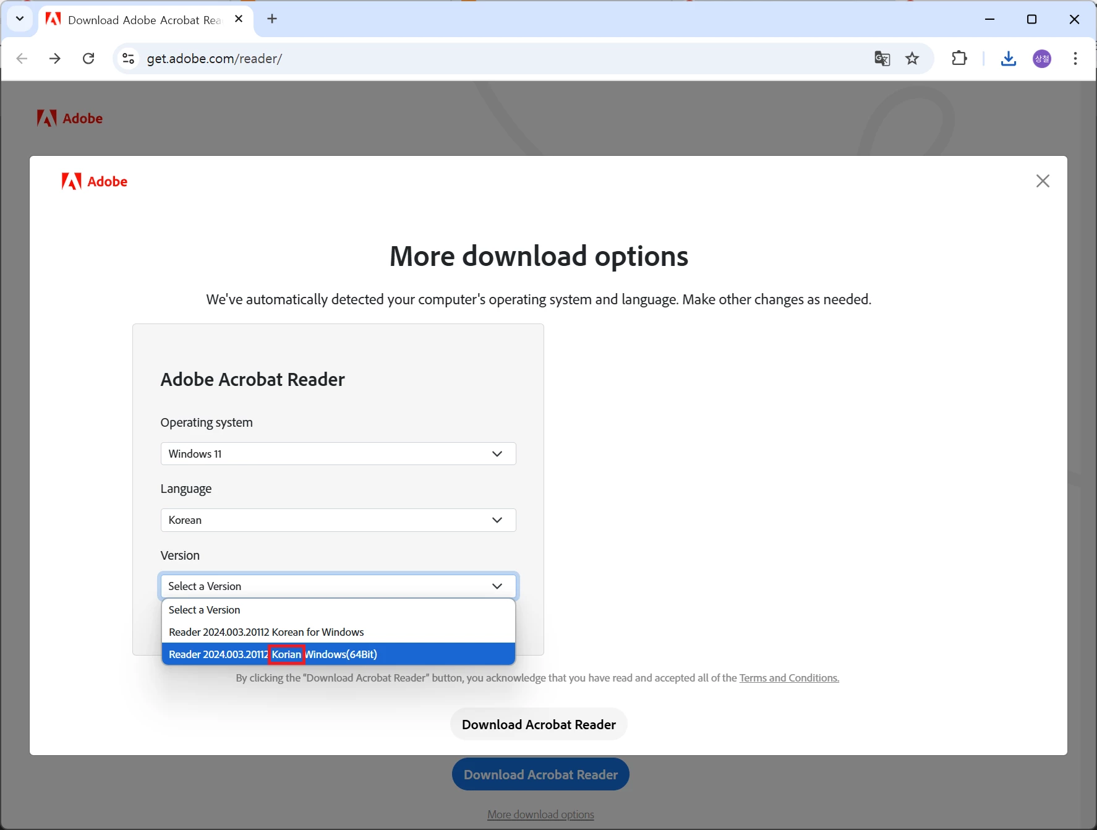This screenshot has width=1097, height=830.
Task: Open the Language dropdown set to Korean
Action: [338, 520]
